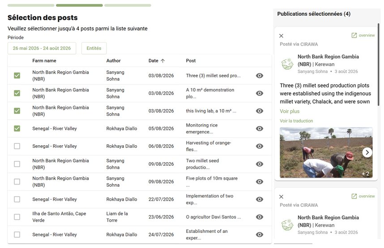
Task: Click the date 22/07/2026 cell
Action: point(161,199)
